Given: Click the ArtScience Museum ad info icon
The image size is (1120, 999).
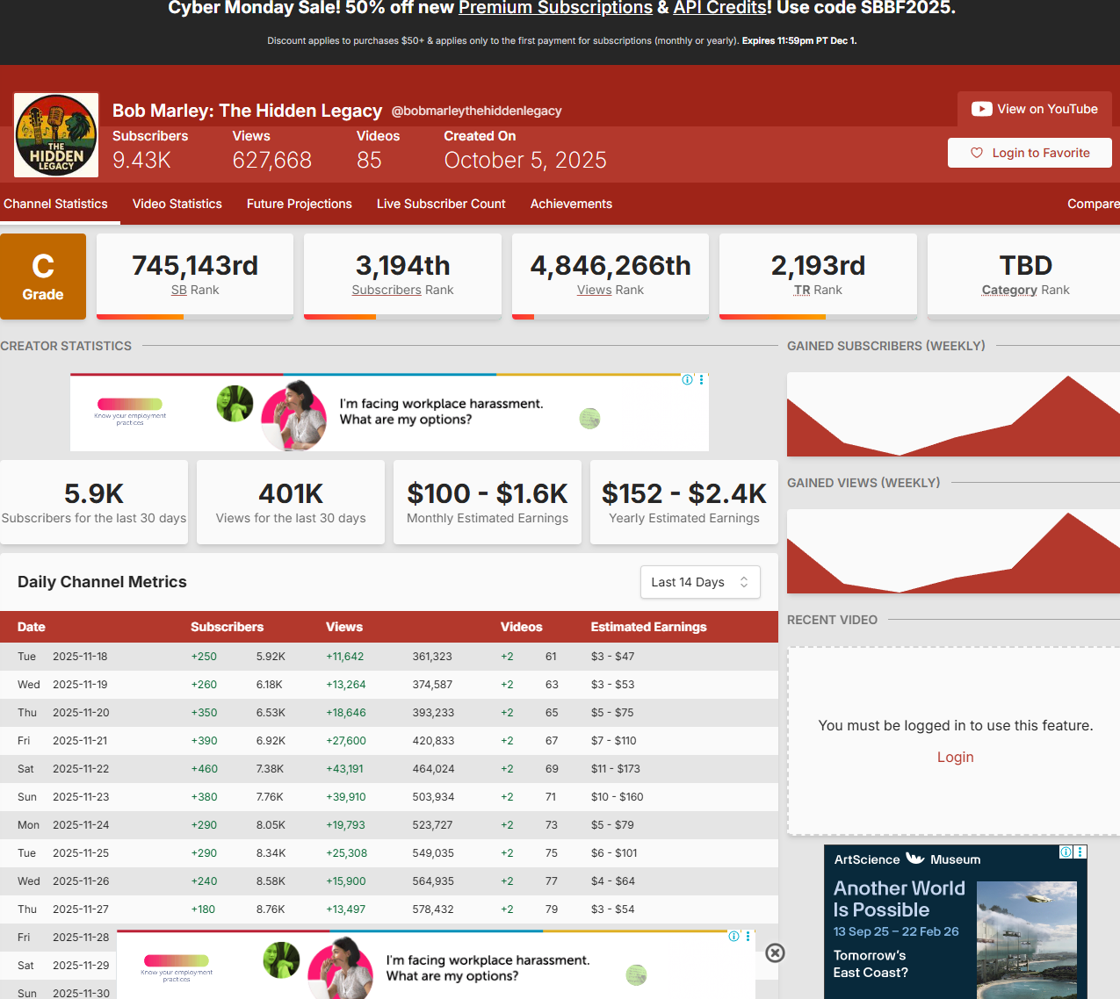Looking at the screenshot, I should coord(1066,852).
